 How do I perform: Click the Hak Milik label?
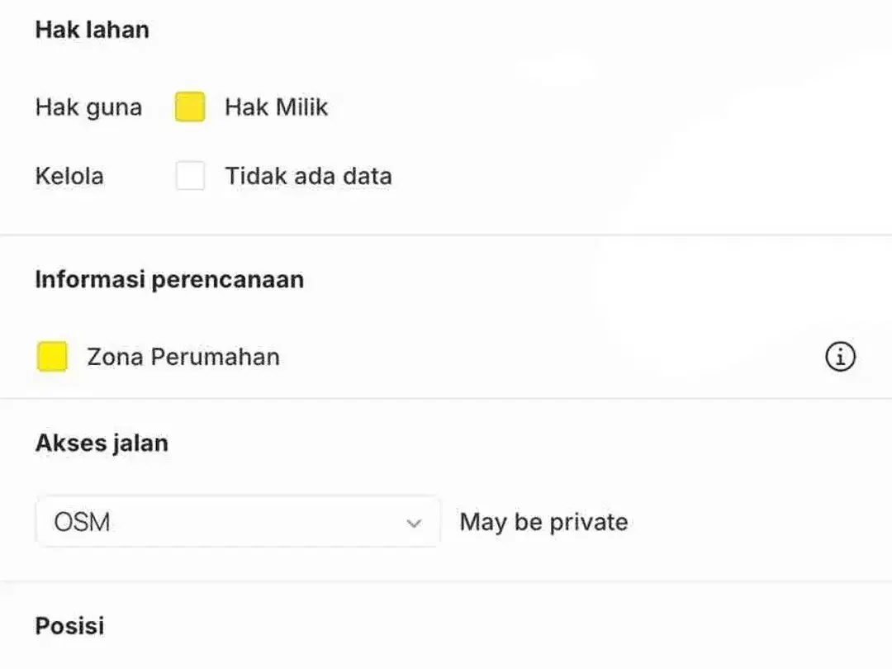277,107
